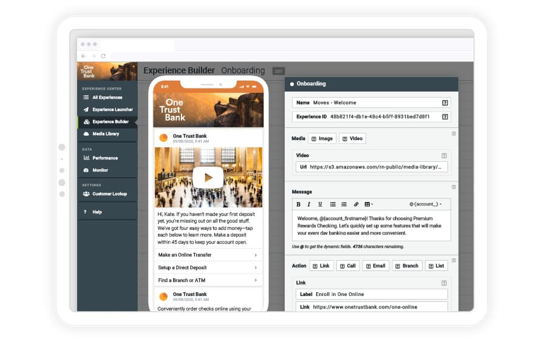Viewport: 544px width, 342px height.
Task: Toggle bold formatting
Action: 298,204
